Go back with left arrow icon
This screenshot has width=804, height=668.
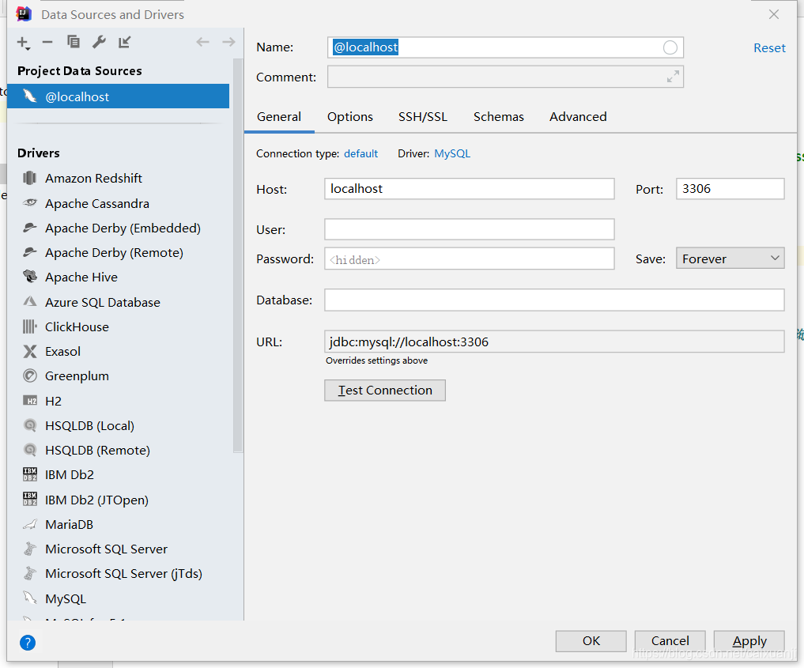[x=203, y=42]
